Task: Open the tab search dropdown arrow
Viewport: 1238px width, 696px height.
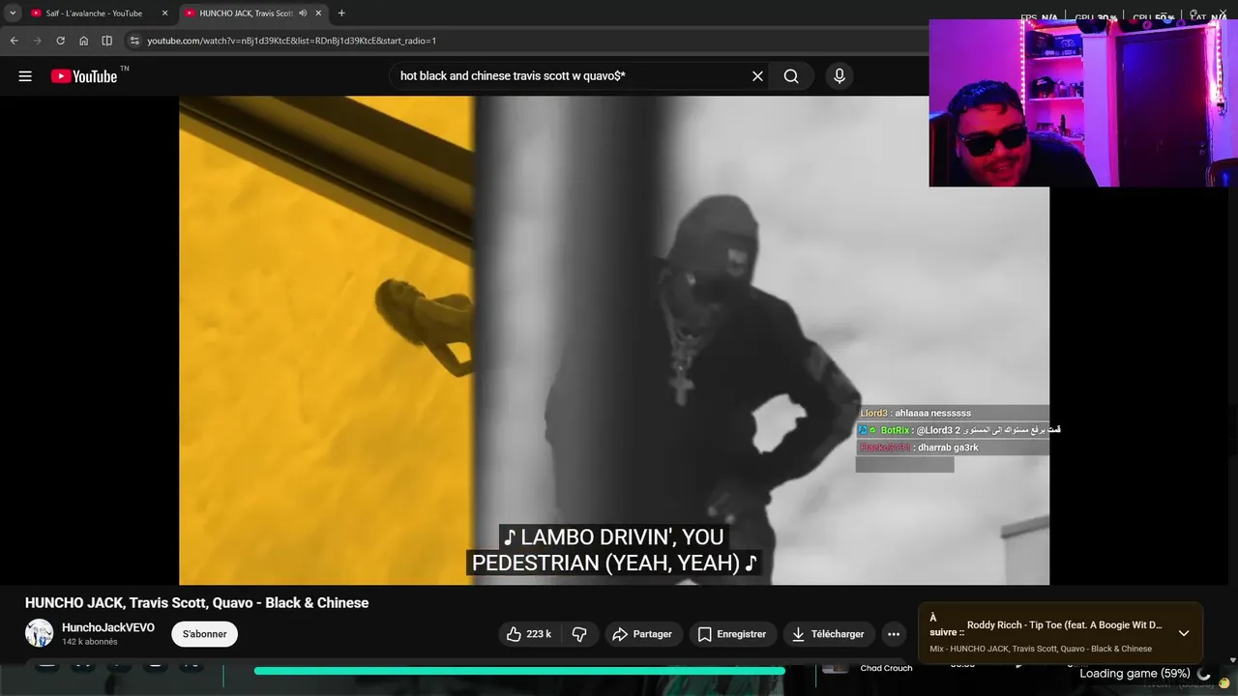Action: click(13, 14)
